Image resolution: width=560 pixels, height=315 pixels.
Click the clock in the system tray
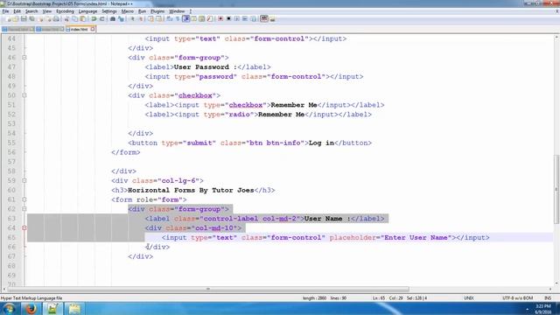[542, 309]
